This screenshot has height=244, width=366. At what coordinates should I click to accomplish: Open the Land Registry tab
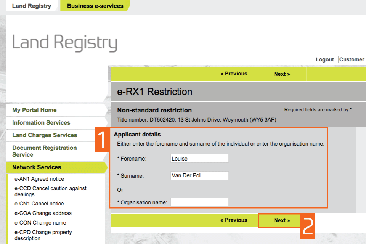tap(31, 6)
